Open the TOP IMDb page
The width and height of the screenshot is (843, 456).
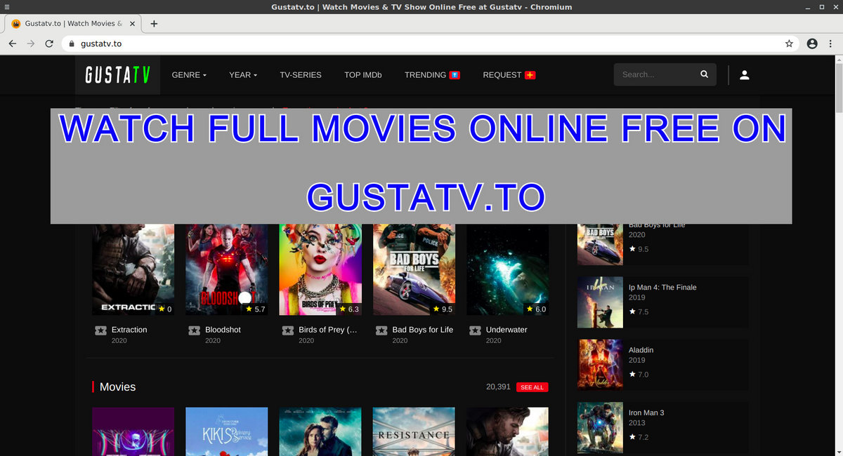363,74
